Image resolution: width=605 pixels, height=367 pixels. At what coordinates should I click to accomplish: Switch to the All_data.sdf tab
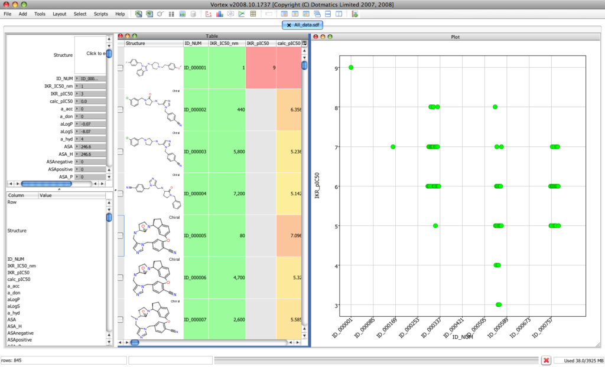302,25
